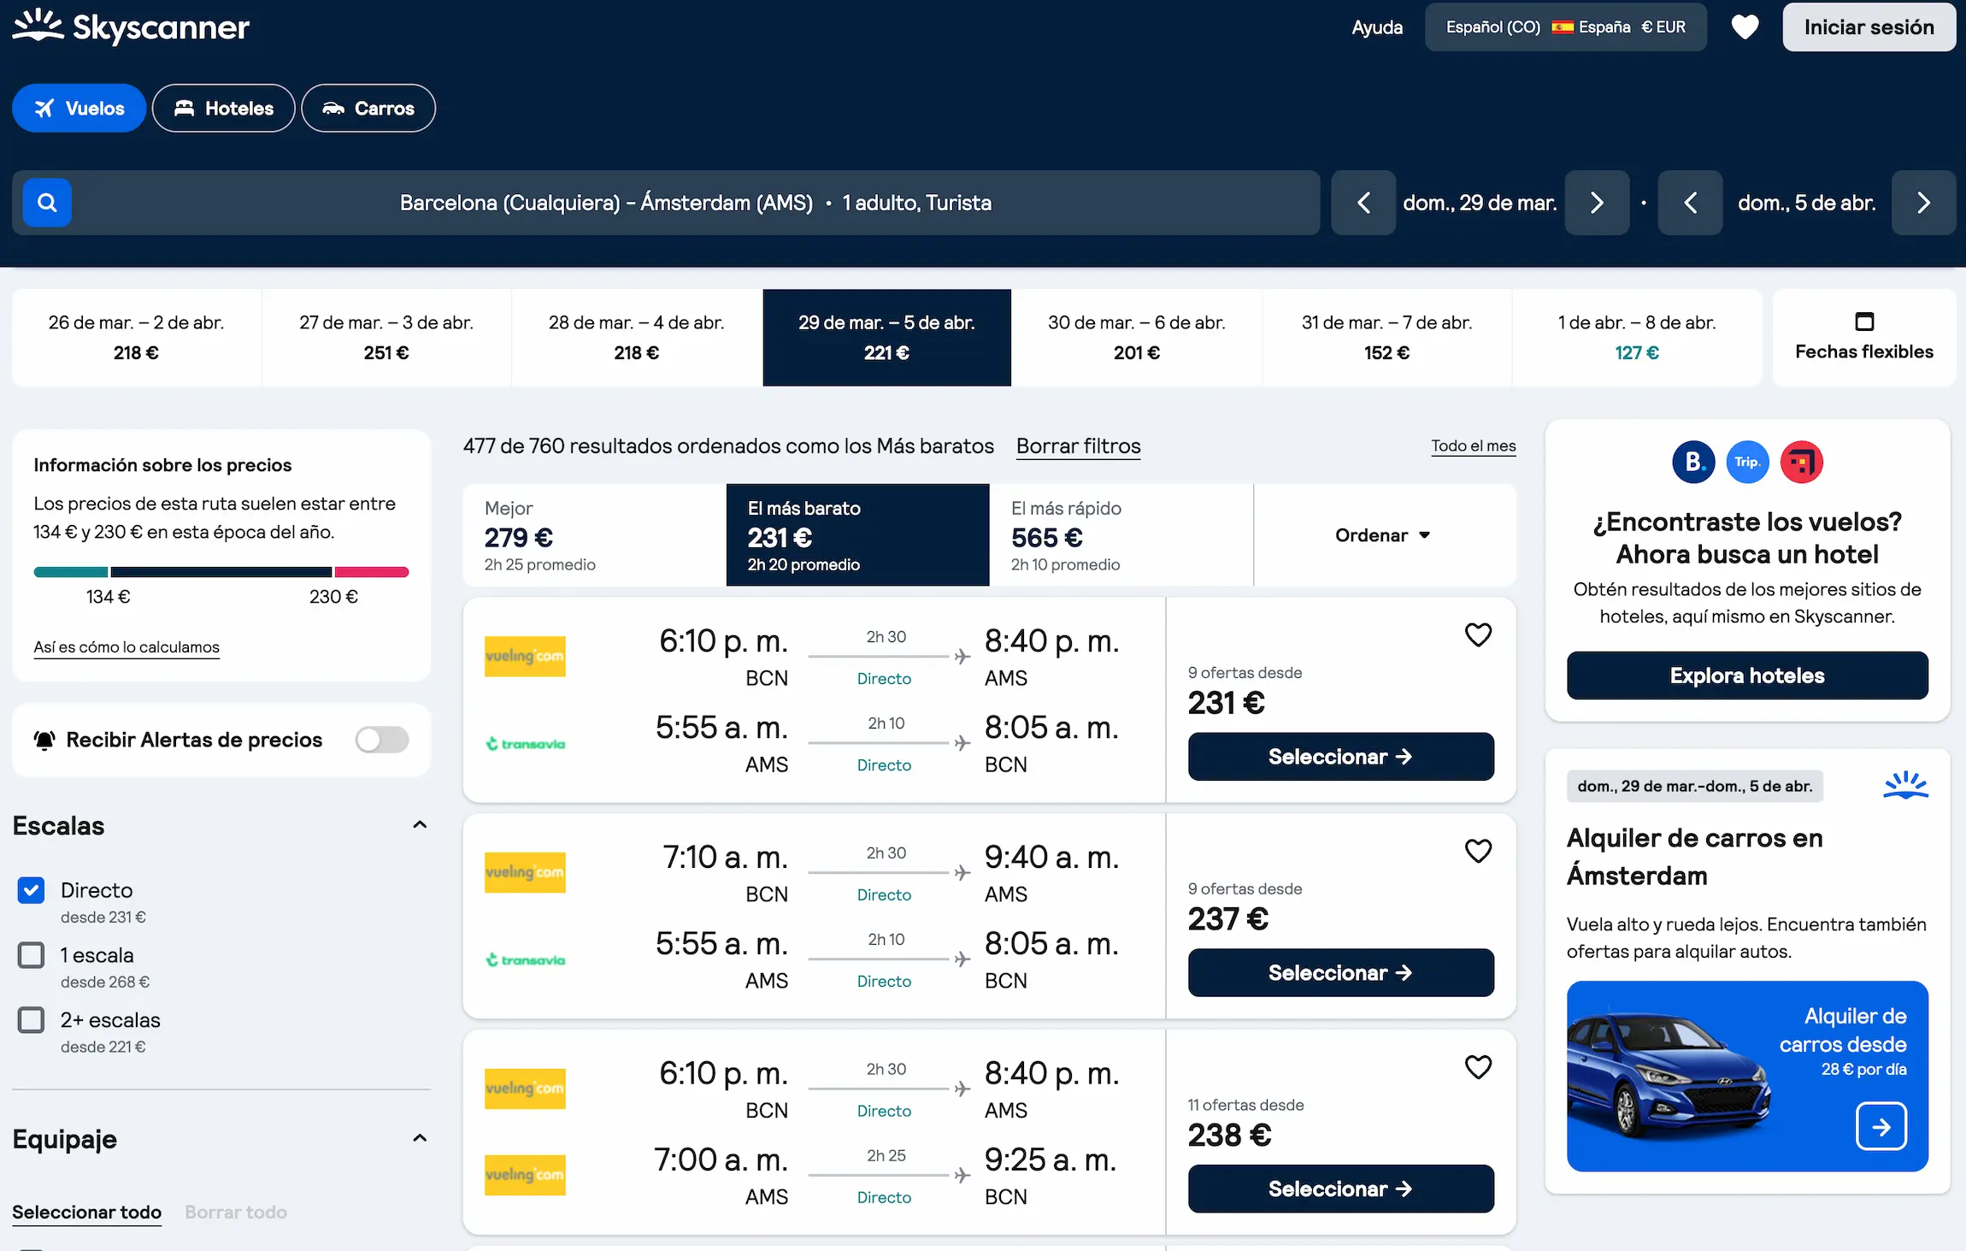Select the 30 de mar. – 6 de abr. dates
The image size is (1966, 1251).
pyautogui.click(x=1136, y=337)
